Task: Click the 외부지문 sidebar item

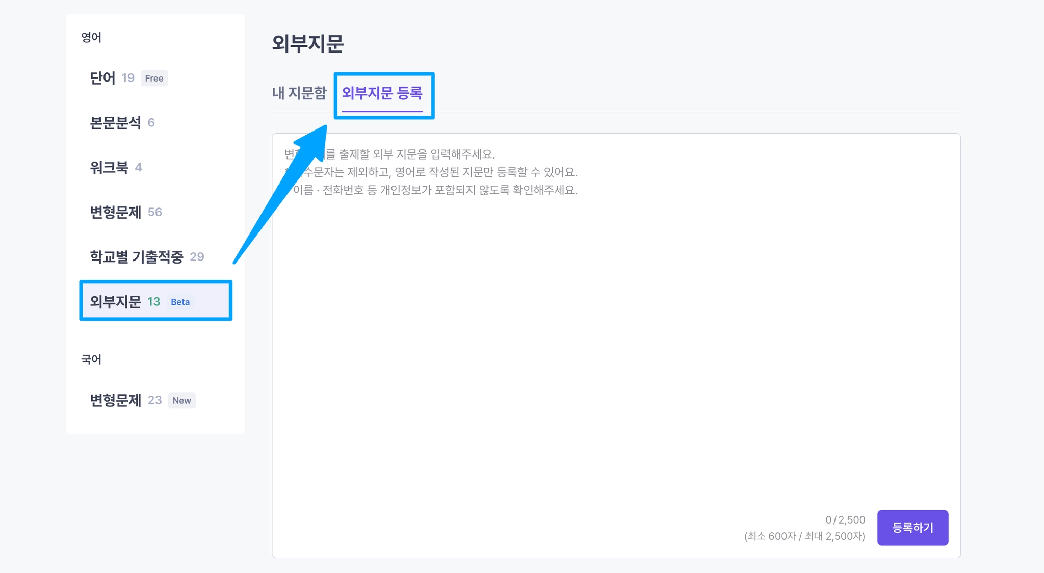Action: (x=116, y=302)
